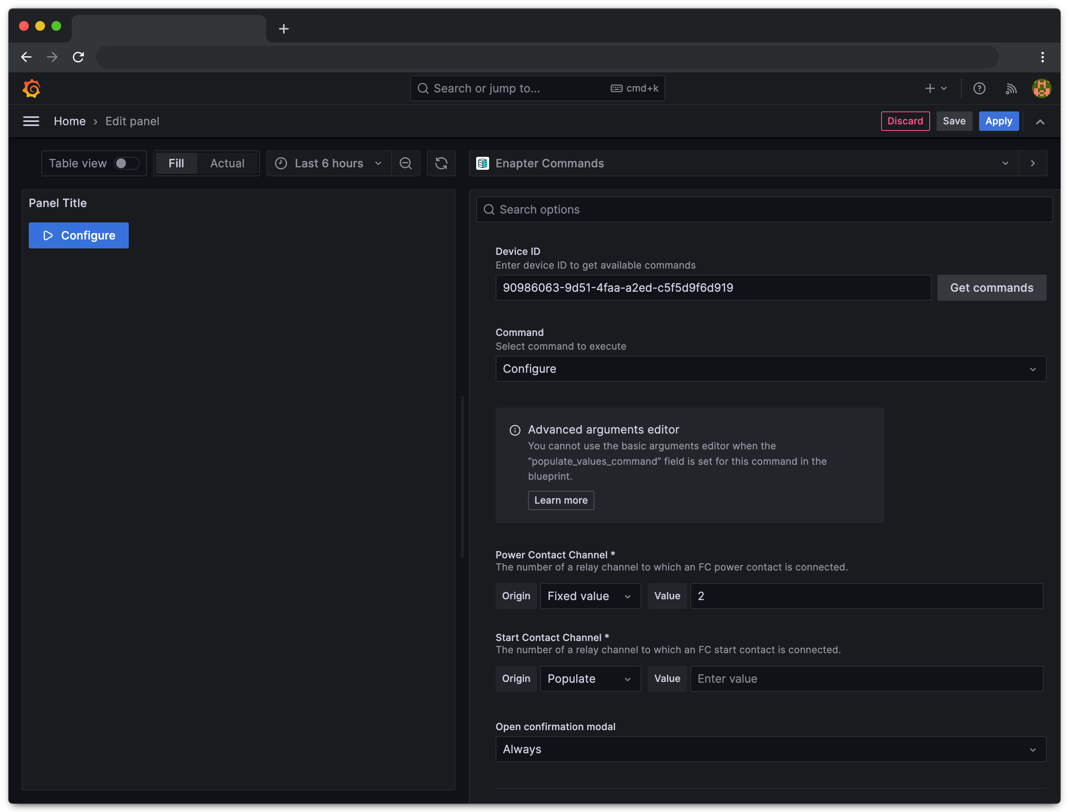Click the Home menu item in breadcrumb
The height and width of the screenshot is (812, 1069).
(x=70, y=121)
